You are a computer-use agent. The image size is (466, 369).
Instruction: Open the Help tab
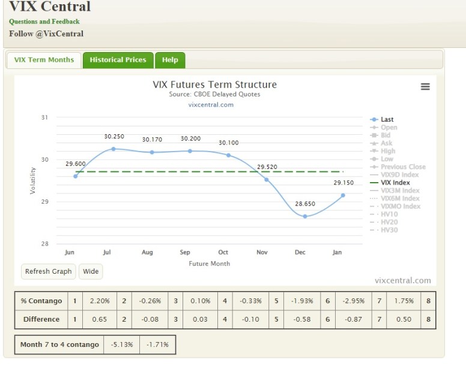[x=170, y=60]
